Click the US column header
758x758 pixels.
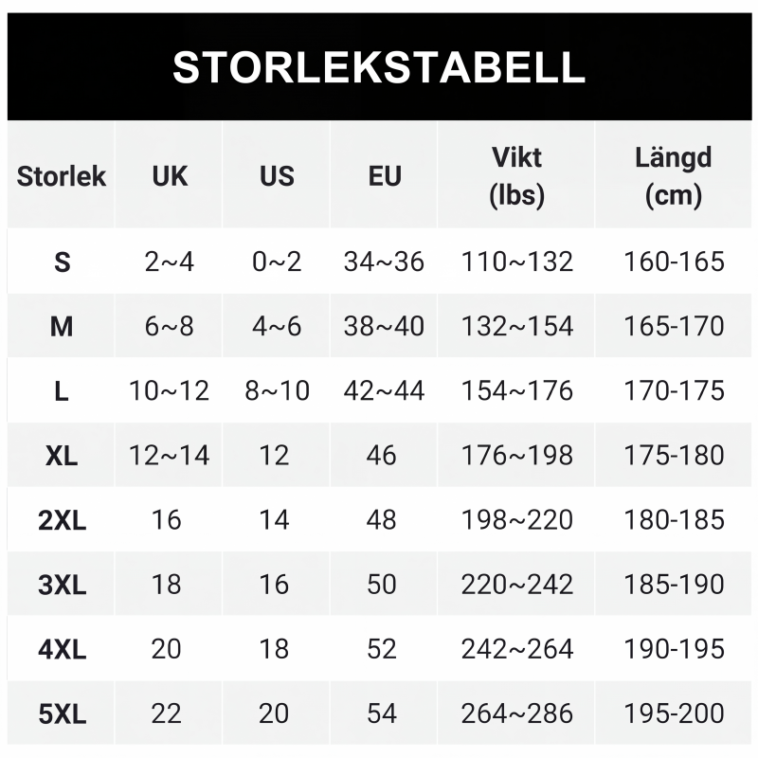pyautogui.click(x=277, y=175)
